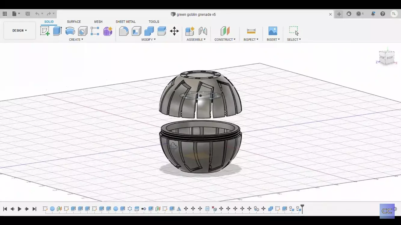Expand the CONSTRUCT dropdown
Screen dimensions: 401x225
tap(225, 40)
